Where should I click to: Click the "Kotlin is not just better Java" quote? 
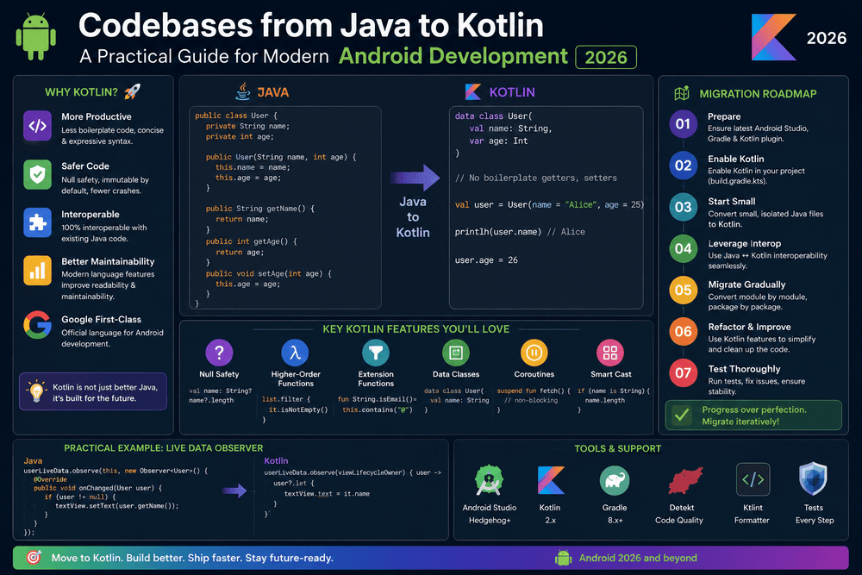[105, 387]
